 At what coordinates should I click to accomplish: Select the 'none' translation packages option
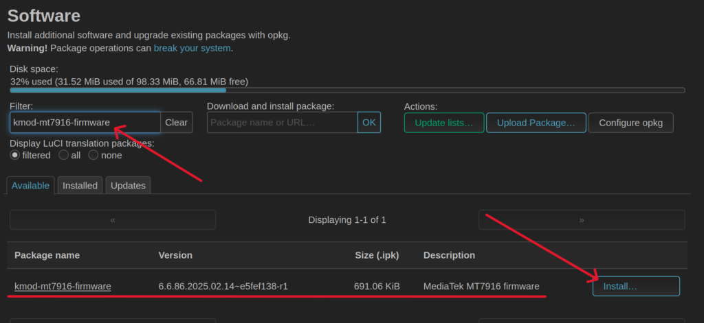(x=93, y=155)
